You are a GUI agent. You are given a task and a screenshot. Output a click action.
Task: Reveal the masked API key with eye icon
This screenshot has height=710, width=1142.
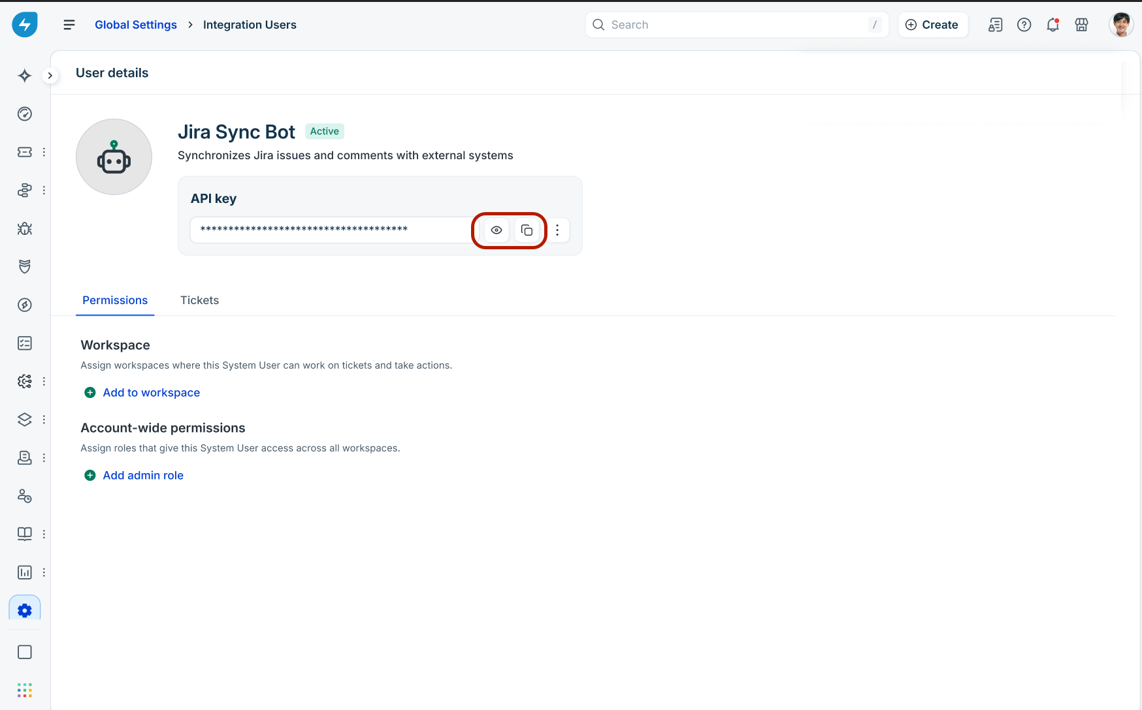[497, 230]
